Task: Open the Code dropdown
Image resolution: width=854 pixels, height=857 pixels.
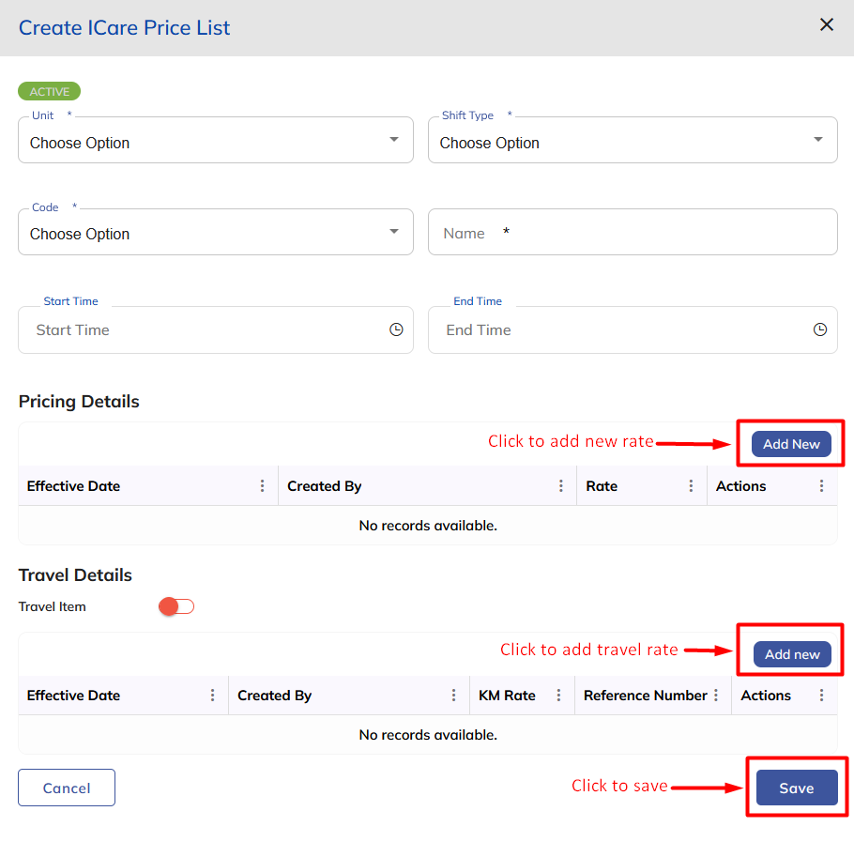Action: tap(216, 233)
